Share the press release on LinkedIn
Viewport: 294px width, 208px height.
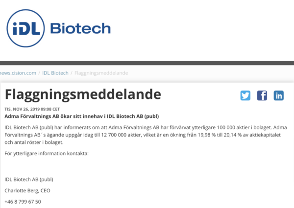[x=279, y=96]
